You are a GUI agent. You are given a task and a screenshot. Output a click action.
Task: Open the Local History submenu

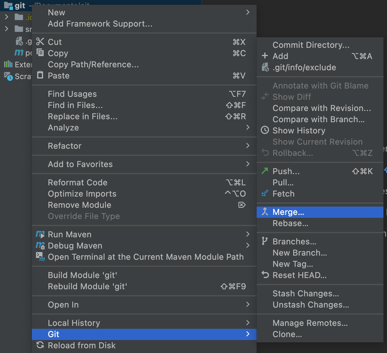click(247, 323)
